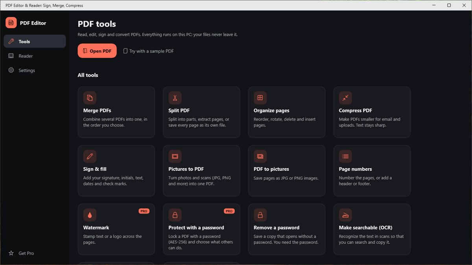Maximize the PDF Editor window
The width and height of the screenshot is (472, 265).
point(449,5)
